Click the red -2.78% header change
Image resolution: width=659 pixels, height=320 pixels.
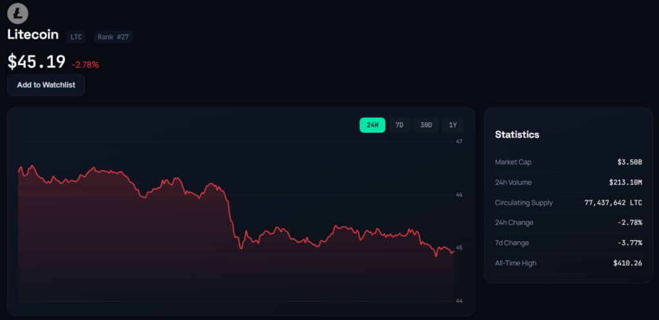click(86, 65)
